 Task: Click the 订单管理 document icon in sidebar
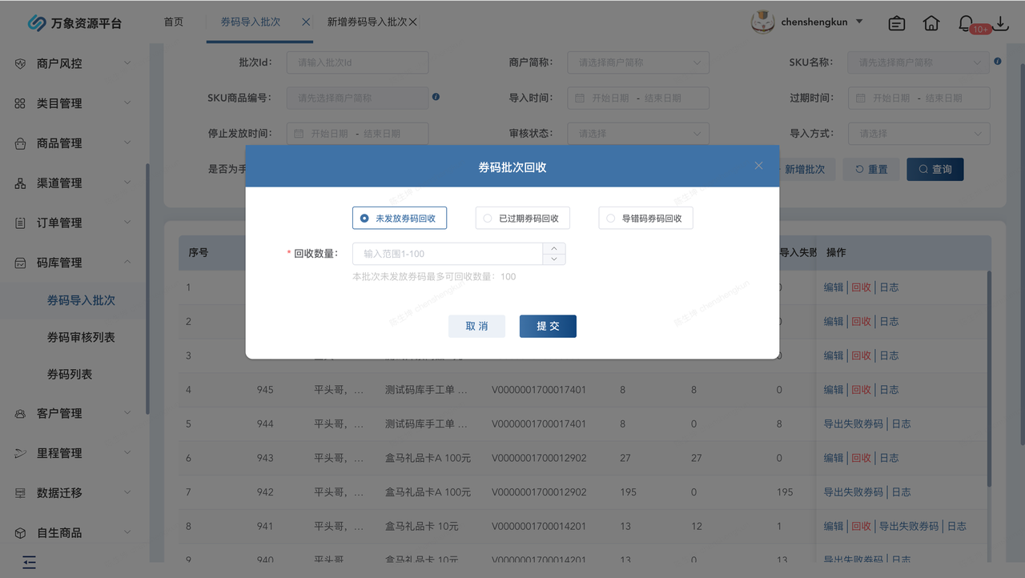(21, 223)
